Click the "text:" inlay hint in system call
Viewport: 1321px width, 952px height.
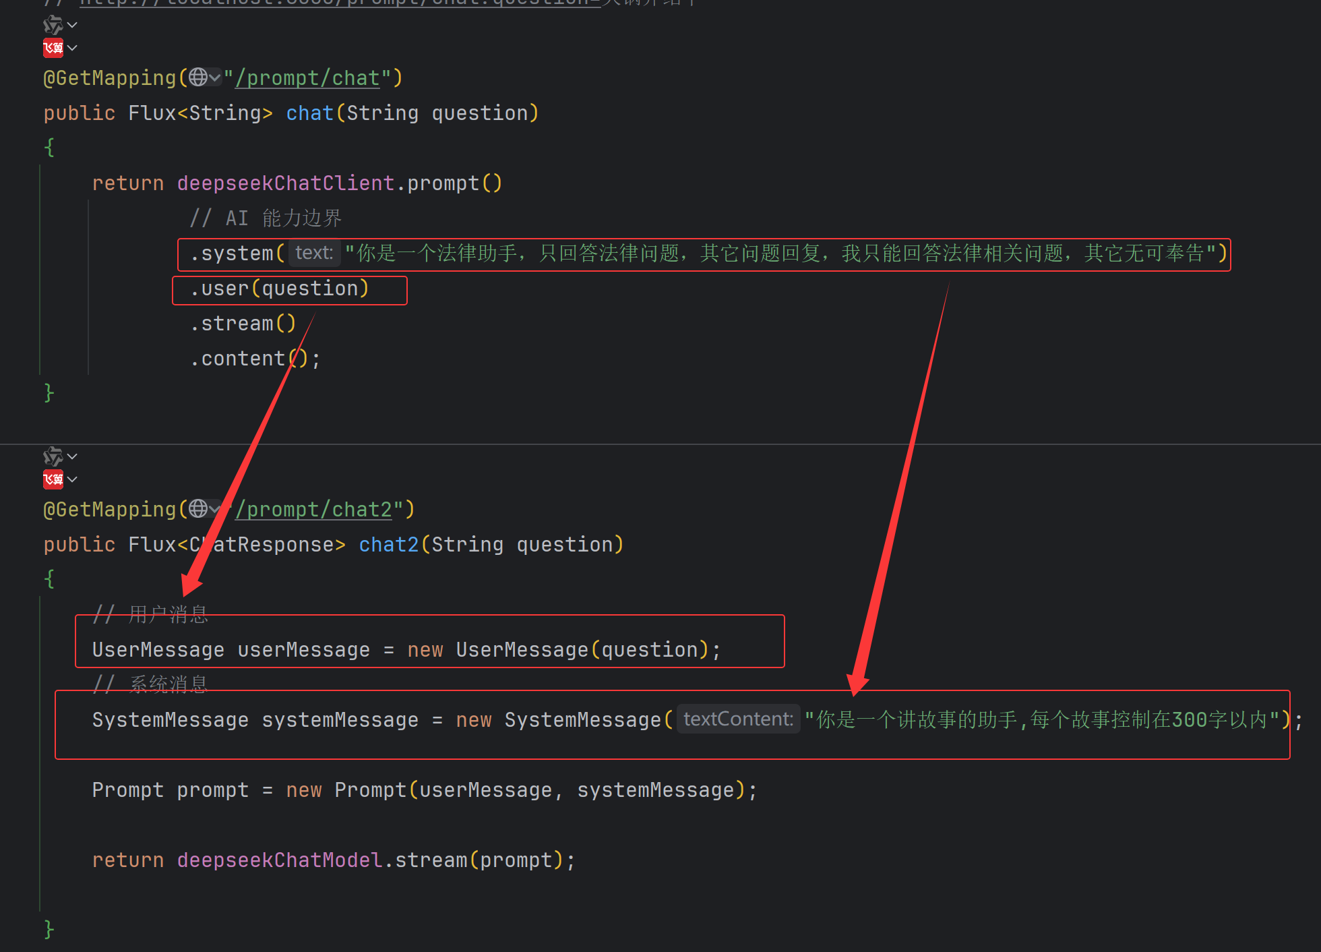(314, 253)
